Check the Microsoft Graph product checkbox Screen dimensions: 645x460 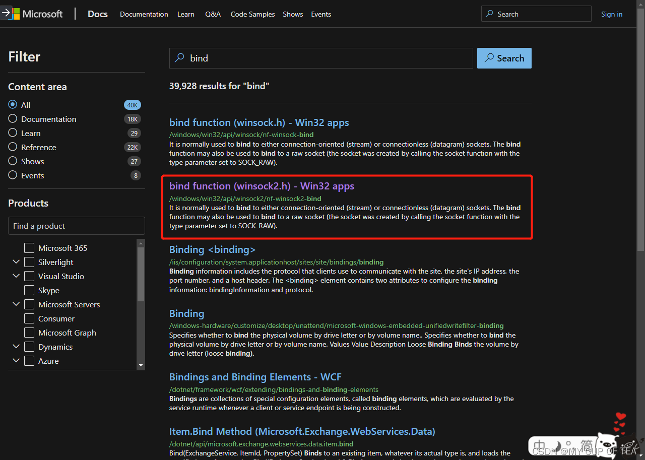[x=29, y=333]
